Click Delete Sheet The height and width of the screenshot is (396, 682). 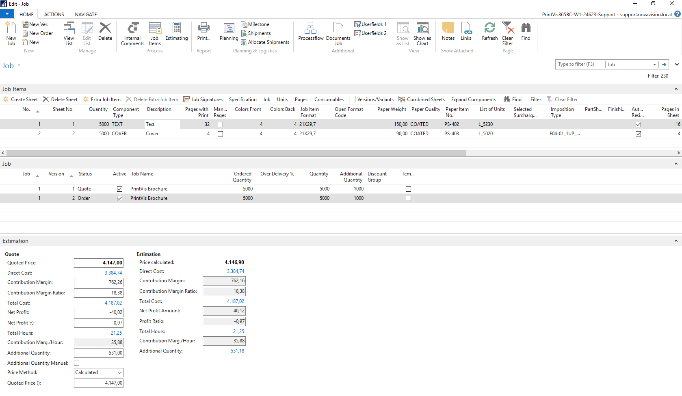click(60, 100)
